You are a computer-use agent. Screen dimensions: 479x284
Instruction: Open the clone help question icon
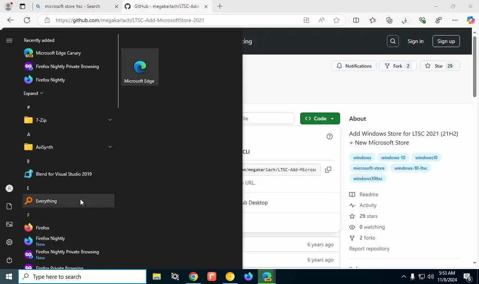tap(330, 136)
